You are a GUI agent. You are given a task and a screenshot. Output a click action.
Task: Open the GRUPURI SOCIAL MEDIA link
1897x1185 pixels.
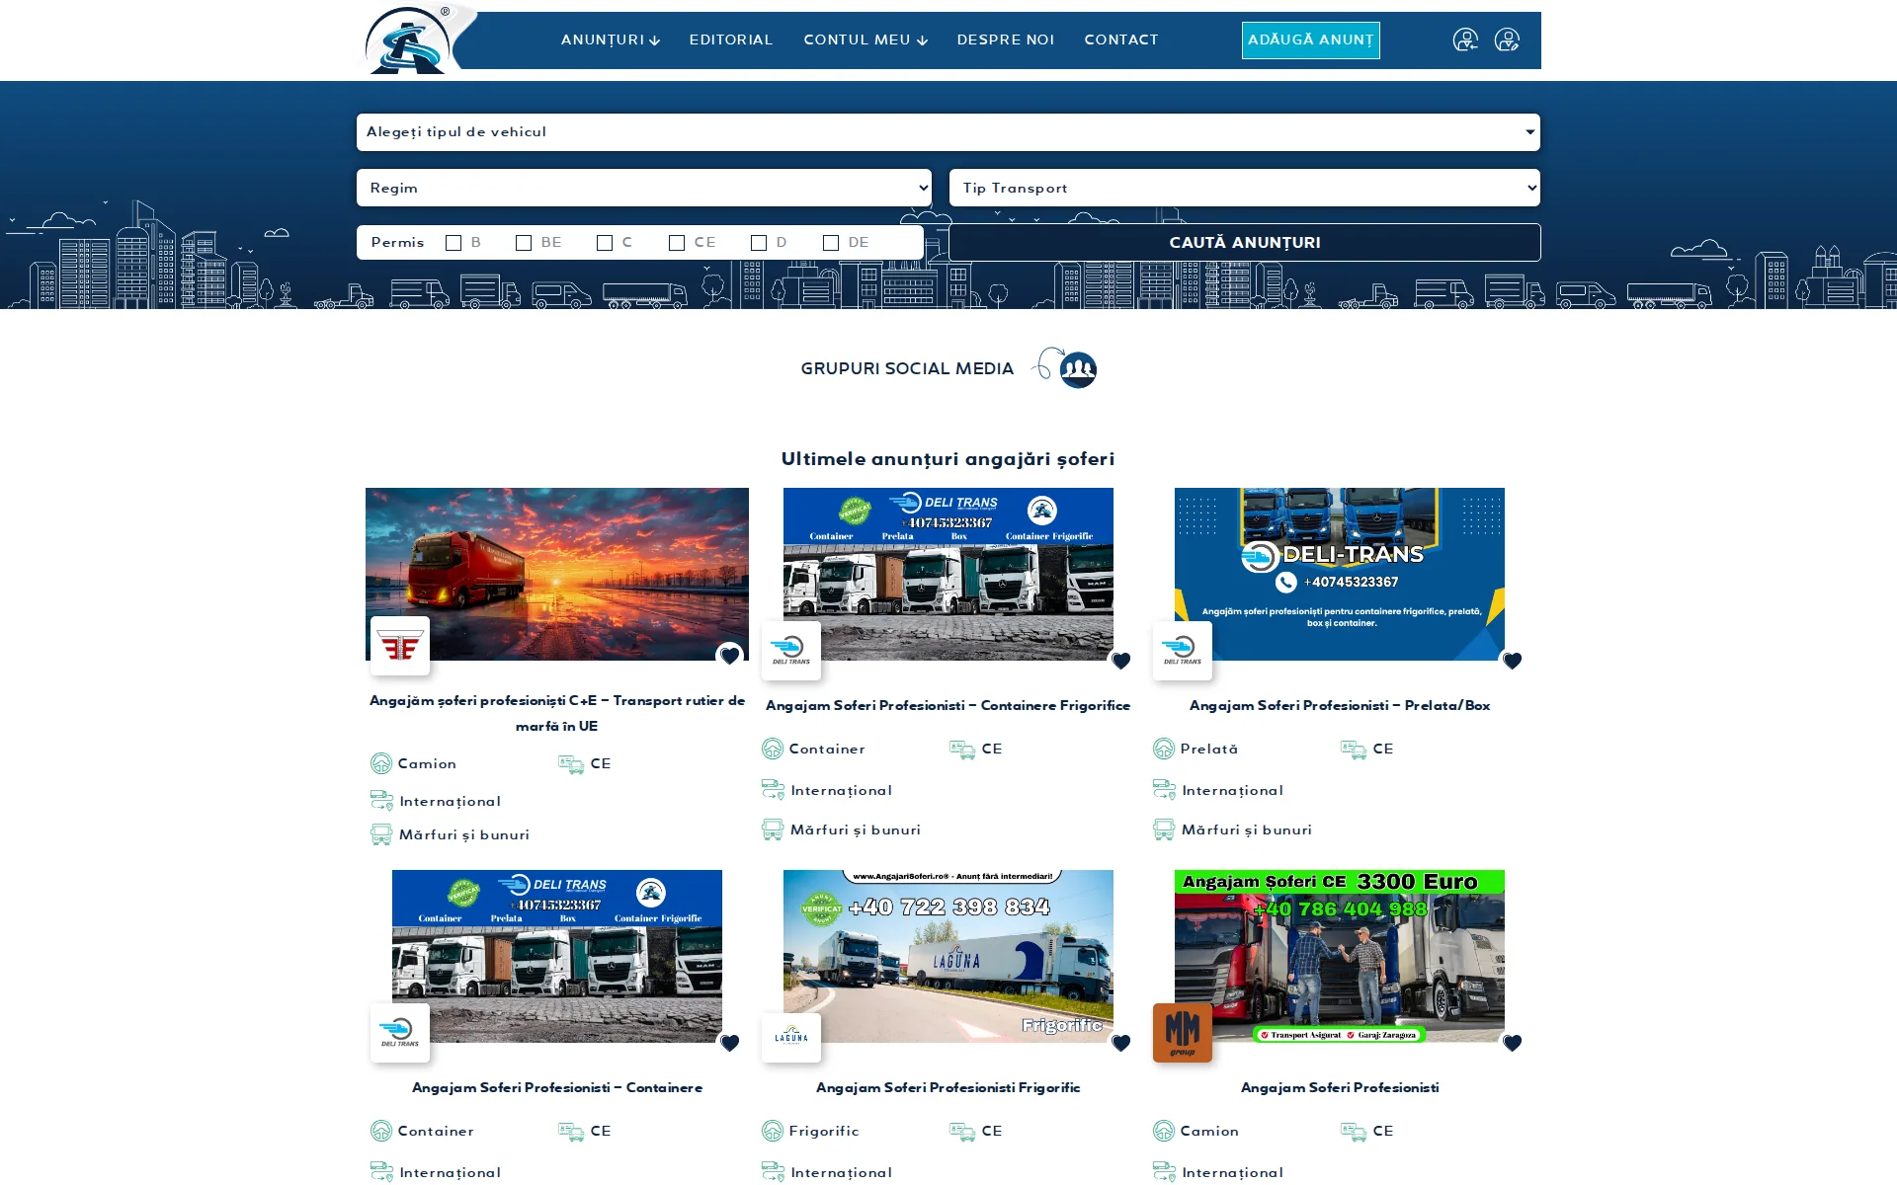[x=907, y=369]
